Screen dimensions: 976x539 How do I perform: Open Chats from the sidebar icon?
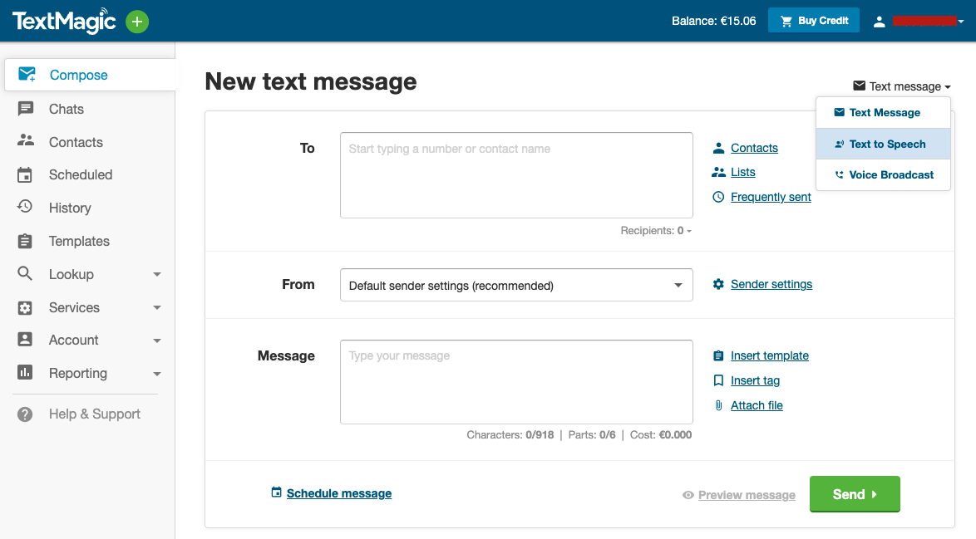tap(26, 109)
